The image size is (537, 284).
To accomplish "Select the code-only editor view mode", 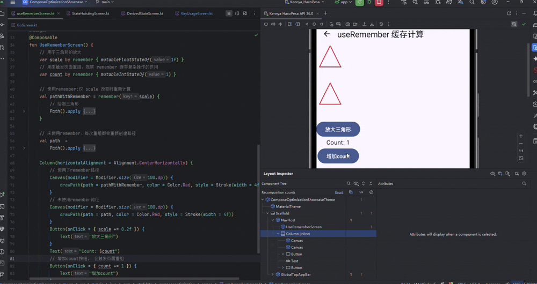I will 229,14.
